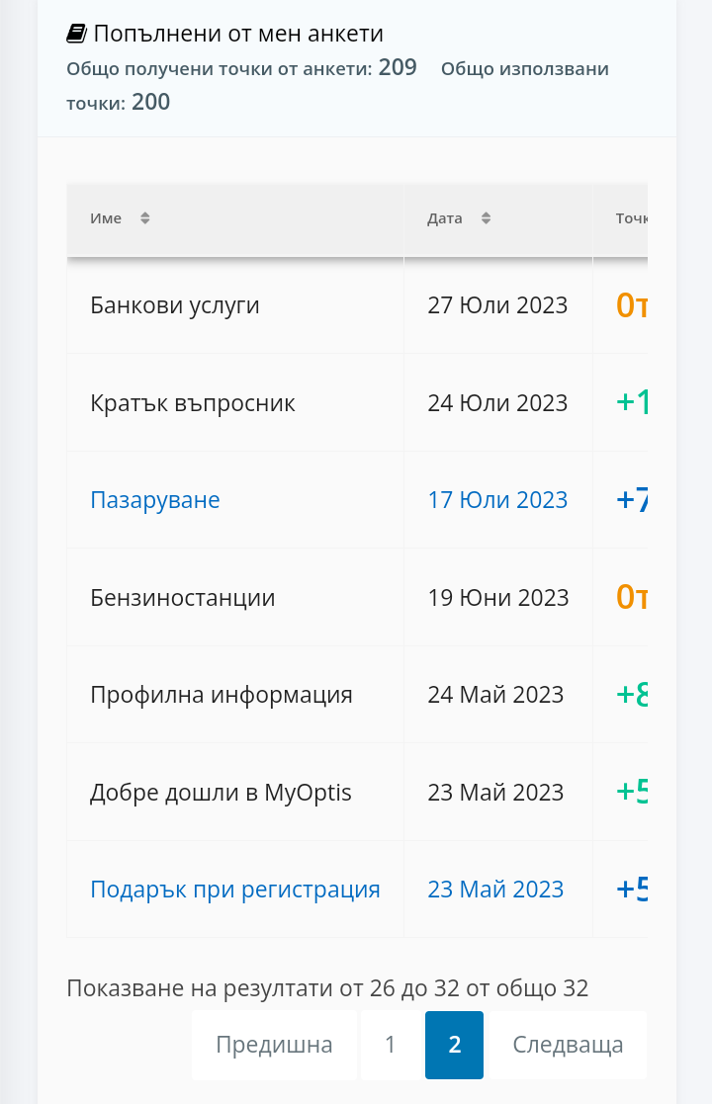Select the Добре дошли в MyOptis row
Screen dimensions: 712x1104
pos(221,793)
